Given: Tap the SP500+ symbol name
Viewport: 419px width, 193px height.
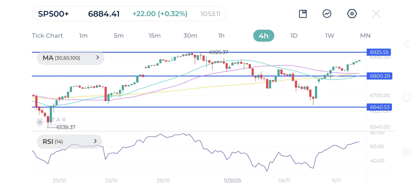Looking at the screenshot, I should [x=54, y=14].
